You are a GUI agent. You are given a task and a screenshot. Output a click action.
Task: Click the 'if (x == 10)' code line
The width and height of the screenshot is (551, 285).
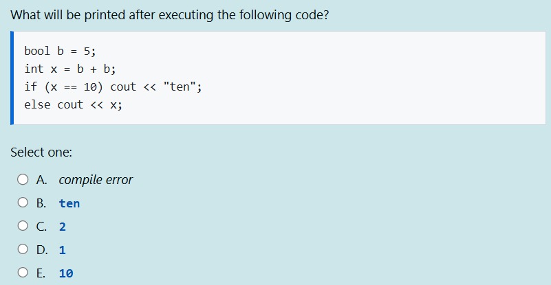coord(113,87)
